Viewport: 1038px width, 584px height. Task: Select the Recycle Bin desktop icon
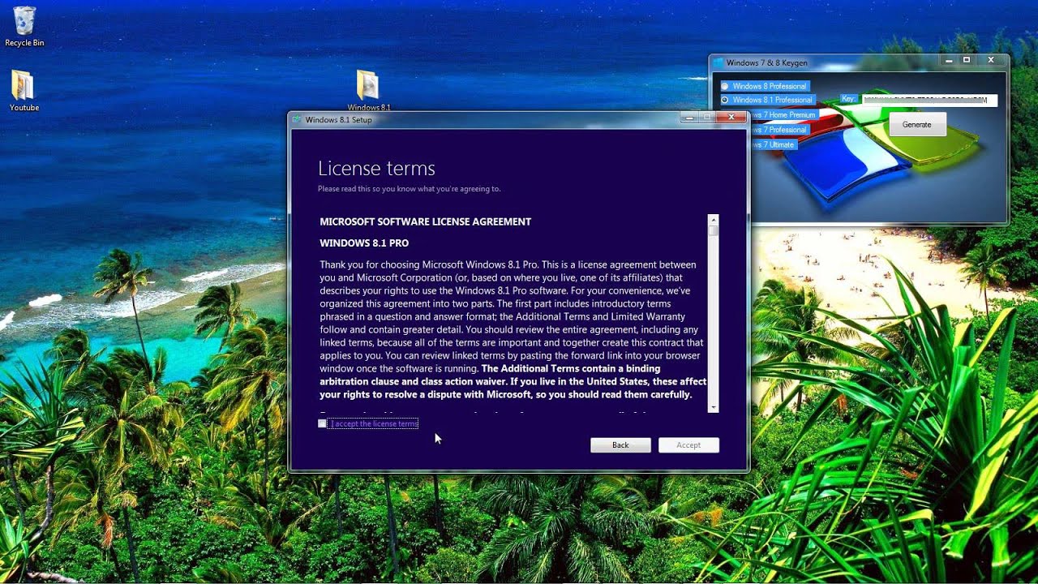24,27
